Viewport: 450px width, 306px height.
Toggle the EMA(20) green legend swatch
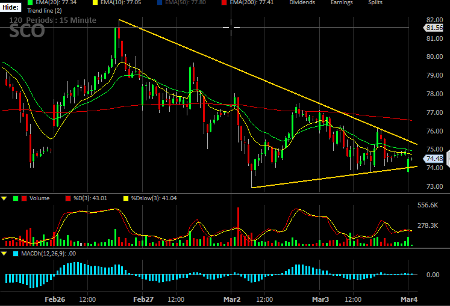tap(30, 2)
